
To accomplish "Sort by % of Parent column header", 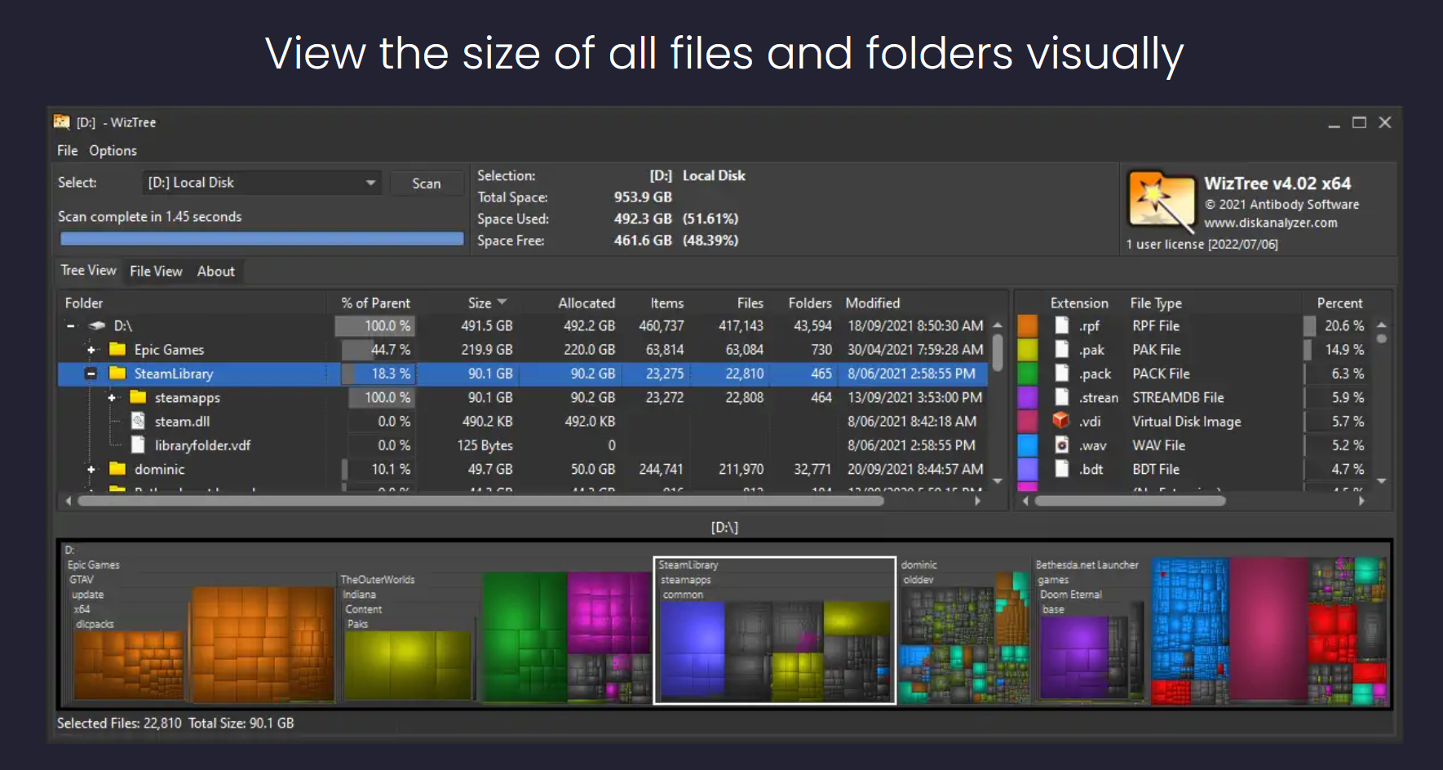I will (375, 303).
